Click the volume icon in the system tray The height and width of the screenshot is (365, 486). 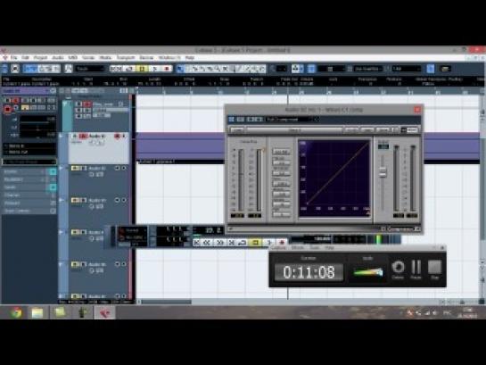[434, 313]
